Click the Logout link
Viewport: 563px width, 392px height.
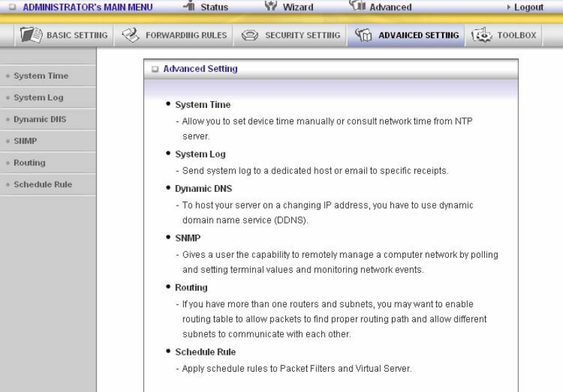point(528,7)
